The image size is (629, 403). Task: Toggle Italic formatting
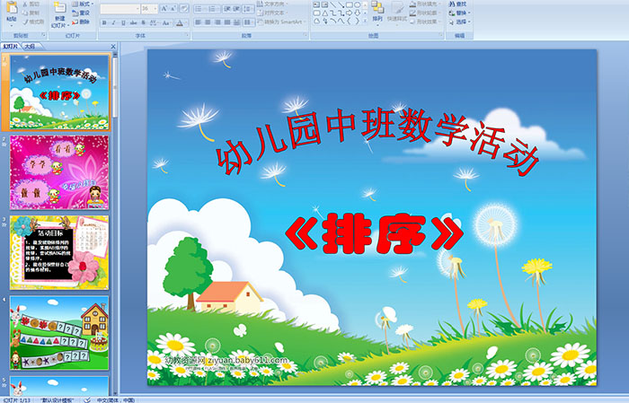tap(113, 22)
